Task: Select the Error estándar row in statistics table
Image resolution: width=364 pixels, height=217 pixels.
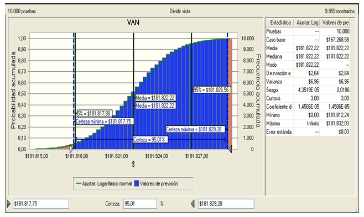Action: pos(308,132)
